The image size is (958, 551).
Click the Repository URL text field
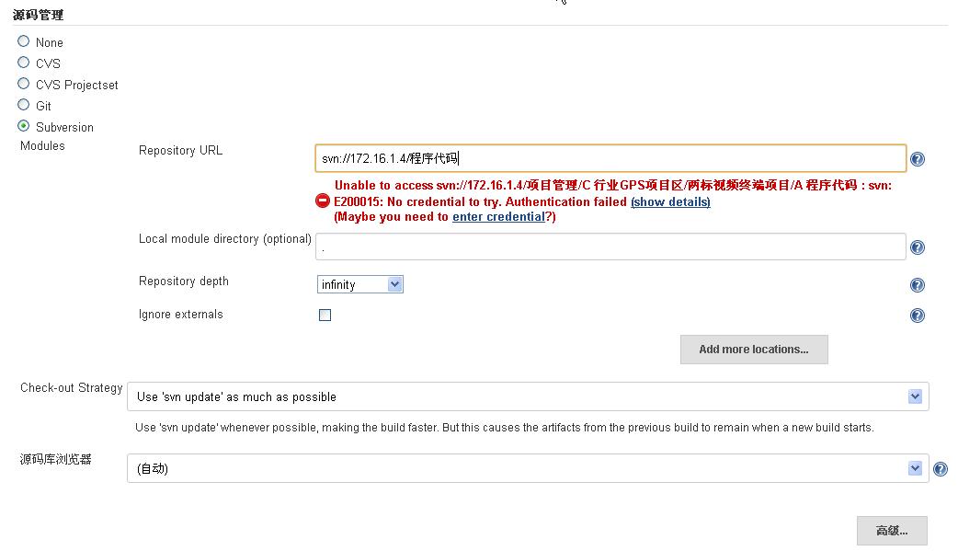610,158
